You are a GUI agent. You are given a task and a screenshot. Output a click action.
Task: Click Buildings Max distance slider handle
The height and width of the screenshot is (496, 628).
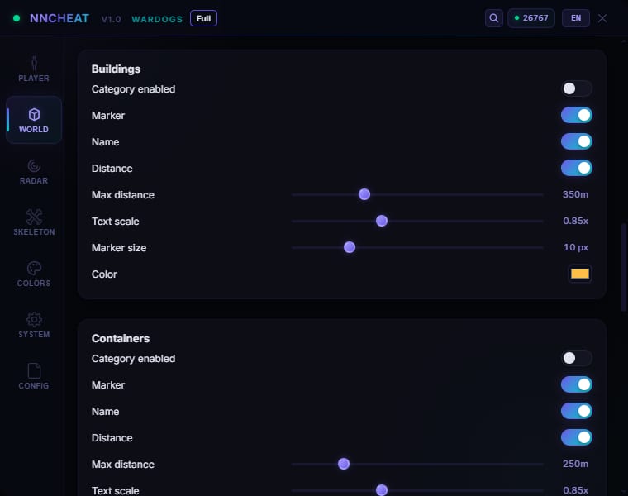click(364, 194)
